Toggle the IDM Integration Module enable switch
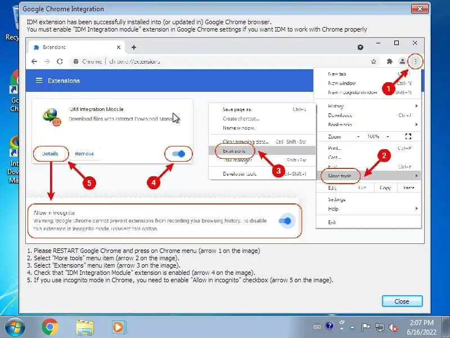The width and height of the screenshot is (450, 338). click(178, 154)
